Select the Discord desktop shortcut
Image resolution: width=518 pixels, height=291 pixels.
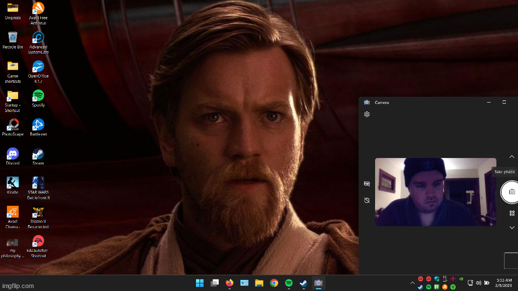coord(13,156)
